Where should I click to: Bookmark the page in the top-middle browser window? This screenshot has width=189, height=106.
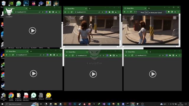tap(102, 12)
